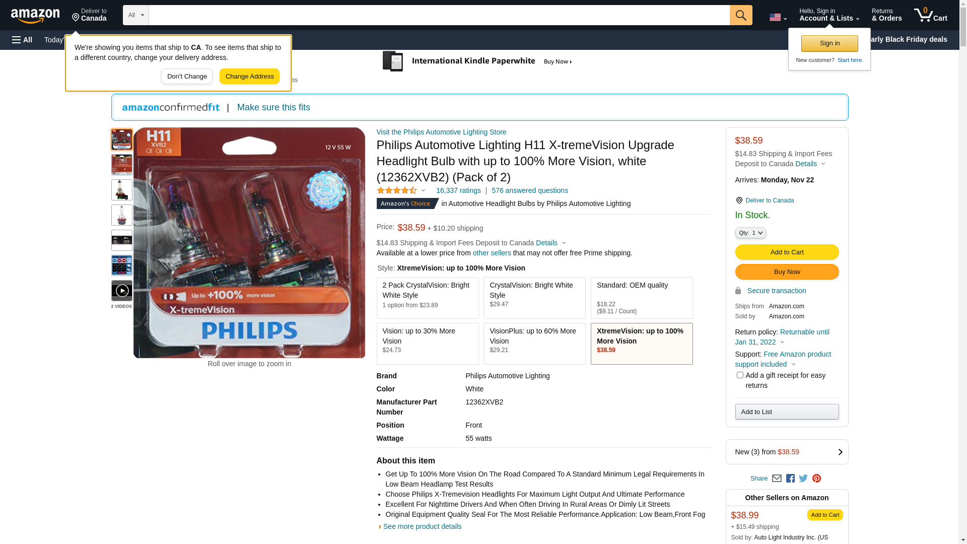This screenshot has width=967, height=544.
Task: Share product via Twitter icon
Action: click(803, 479)
